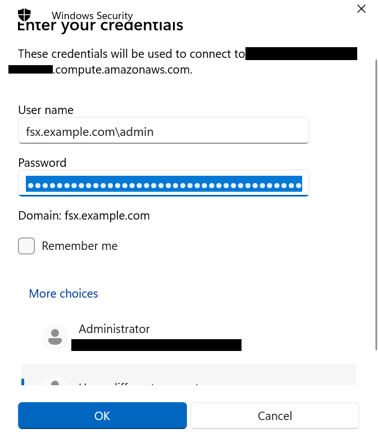The width and height of the screenshot is (378, 447).
Task: Focus the Password input field
Action: coord(163,184)
